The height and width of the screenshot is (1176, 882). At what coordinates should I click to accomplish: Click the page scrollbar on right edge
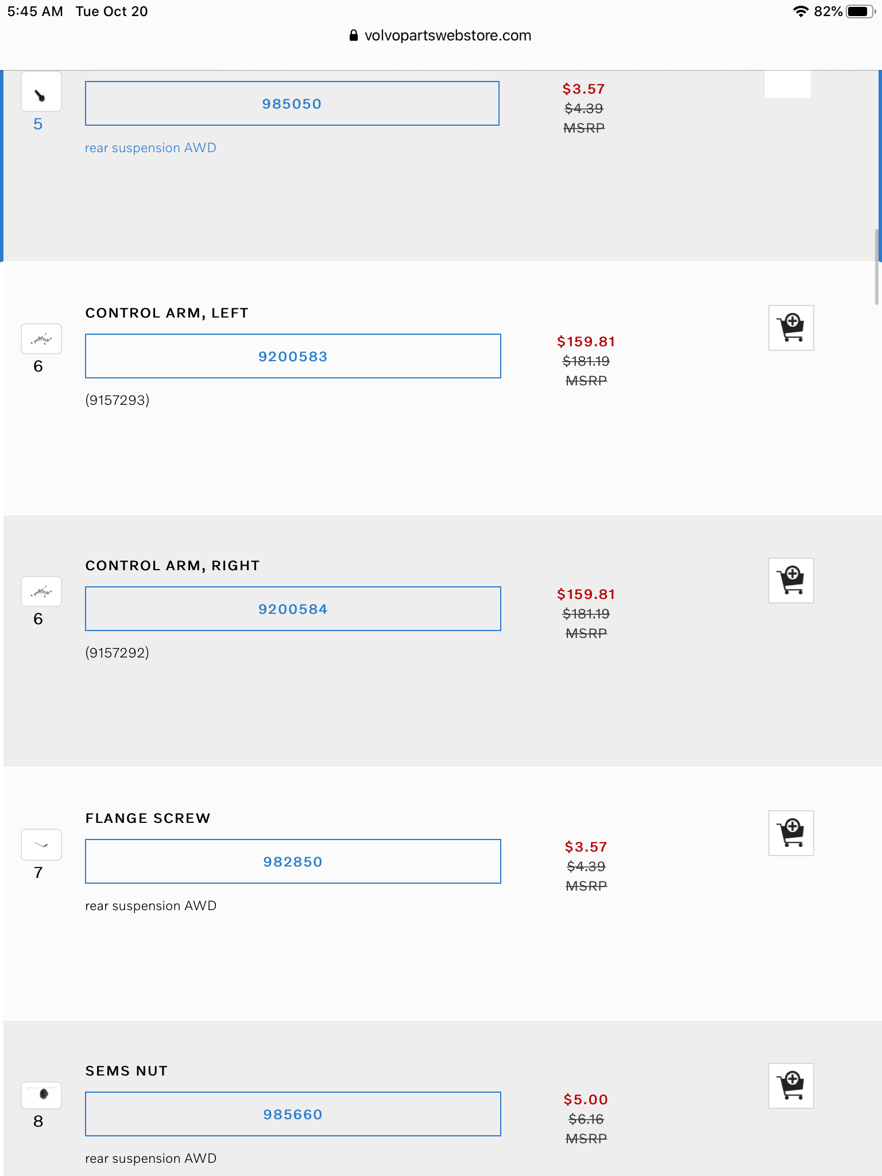click(x=877, y=267)
